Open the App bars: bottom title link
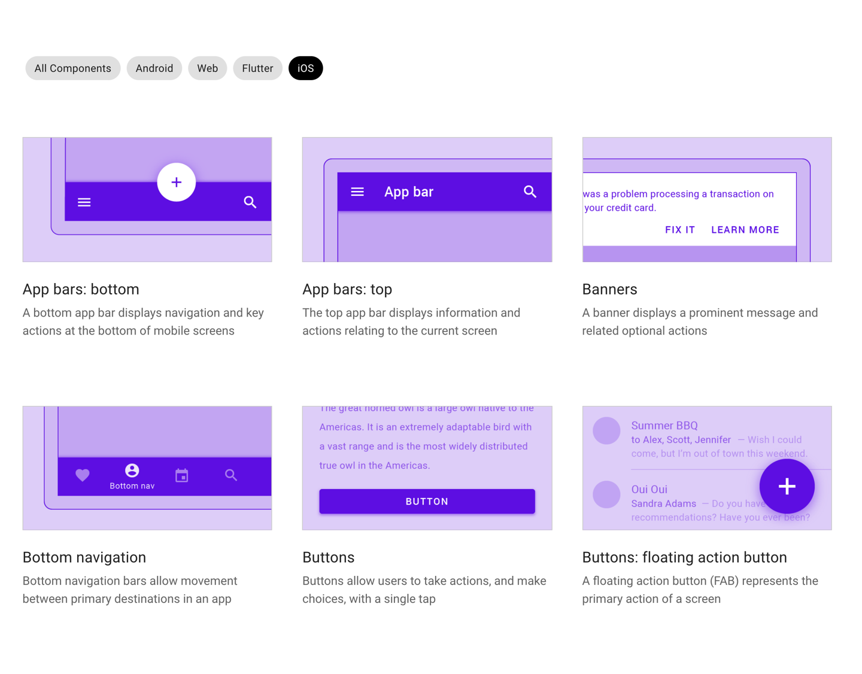Screen dimensions: 862x674 pos(81,289)
